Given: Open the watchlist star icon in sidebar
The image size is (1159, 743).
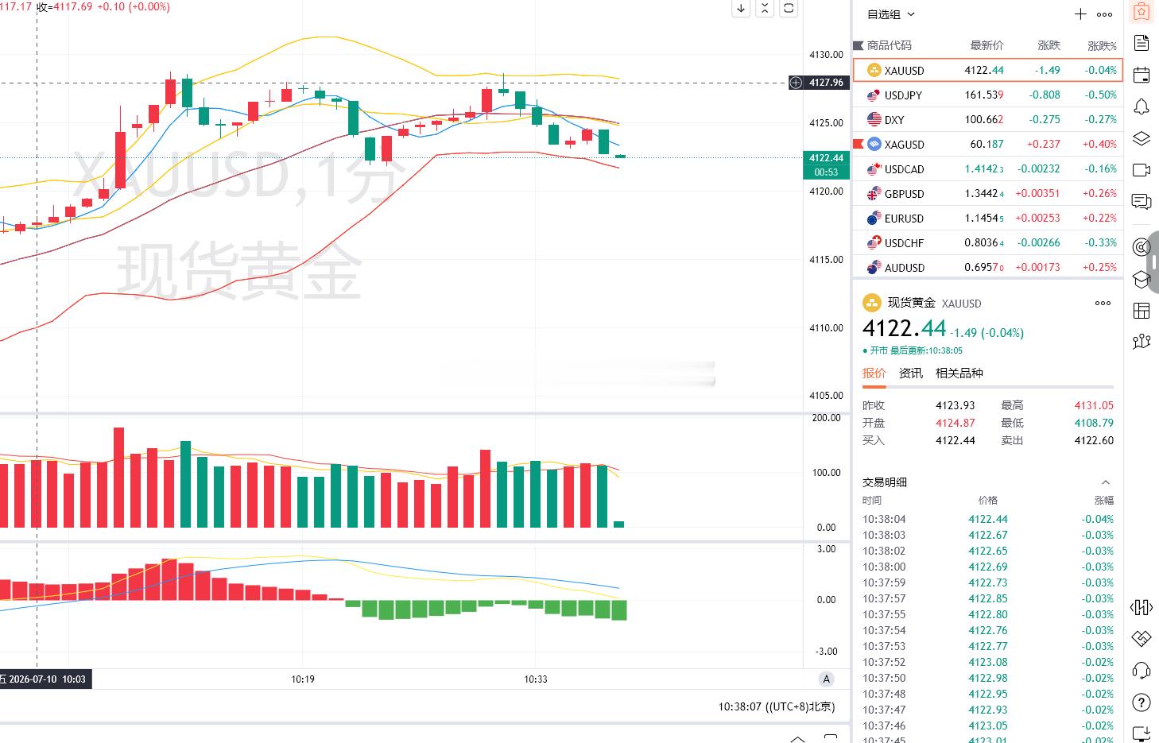Looking at the screenshot, I should [x=1142, y=12].
